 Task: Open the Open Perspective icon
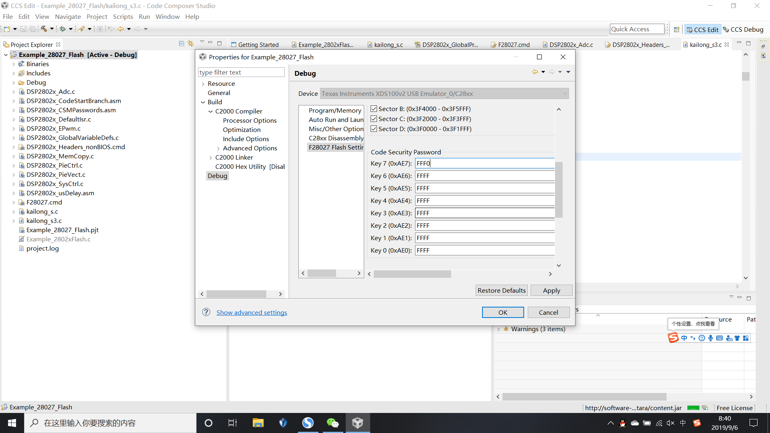click(x=677, y=29)
